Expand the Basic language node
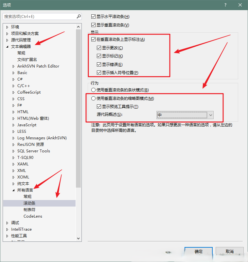Viewport: 248px width, 262px height. tap(13, 73)
